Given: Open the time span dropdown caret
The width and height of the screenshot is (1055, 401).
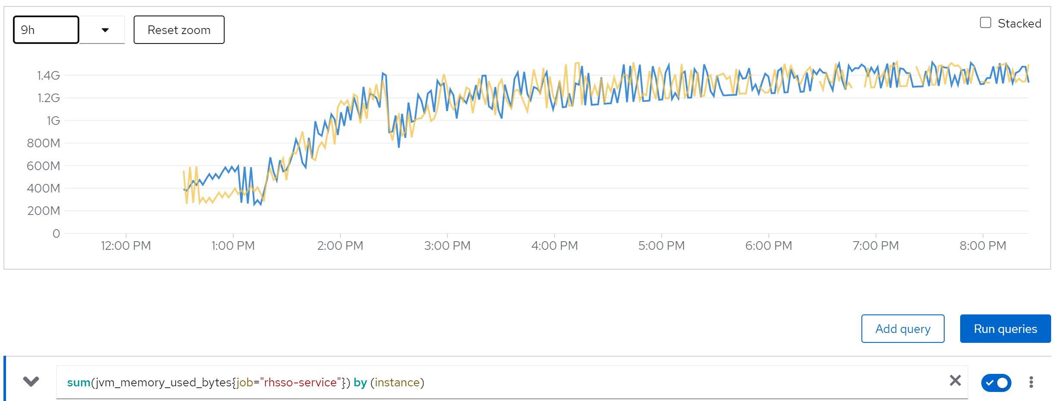Looking at the screenshot, I should pos(105,30).
